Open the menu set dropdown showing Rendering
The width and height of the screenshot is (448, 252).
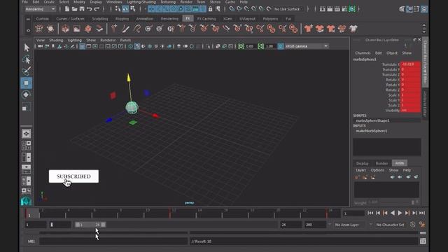(x=41, y=9)
